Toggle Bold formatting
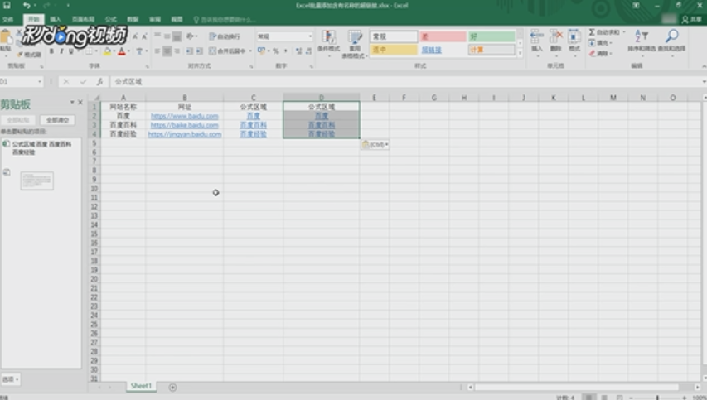 point(52,51)
